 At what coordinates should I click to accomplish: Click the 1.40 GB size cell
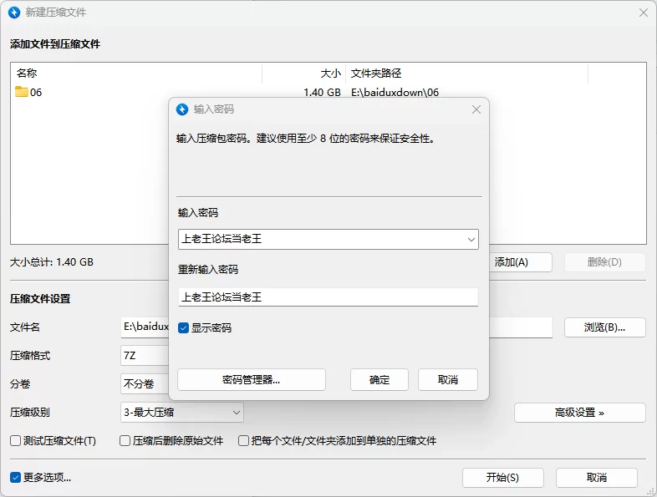pos(322,92)
